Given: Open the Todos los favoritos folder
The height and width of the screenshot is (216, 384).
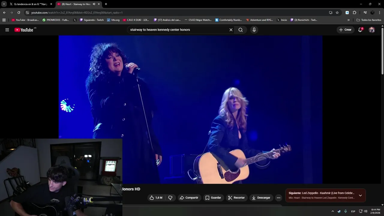Looking at the screenshot, I should pyautogui.click(x=369, y=20).
